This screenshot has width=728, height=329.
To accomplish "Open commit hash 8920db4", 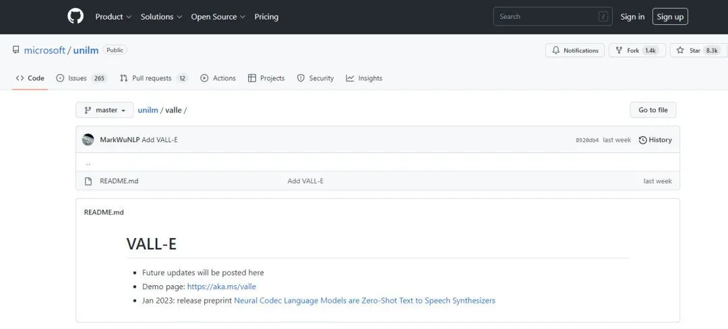I will (x=586, y=140).
